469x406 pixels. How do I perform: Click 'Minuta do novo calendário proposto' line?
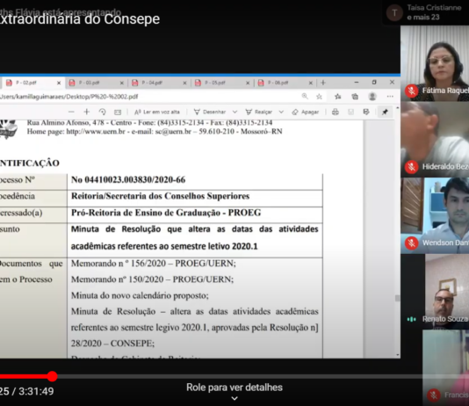(x=140, y=295)
